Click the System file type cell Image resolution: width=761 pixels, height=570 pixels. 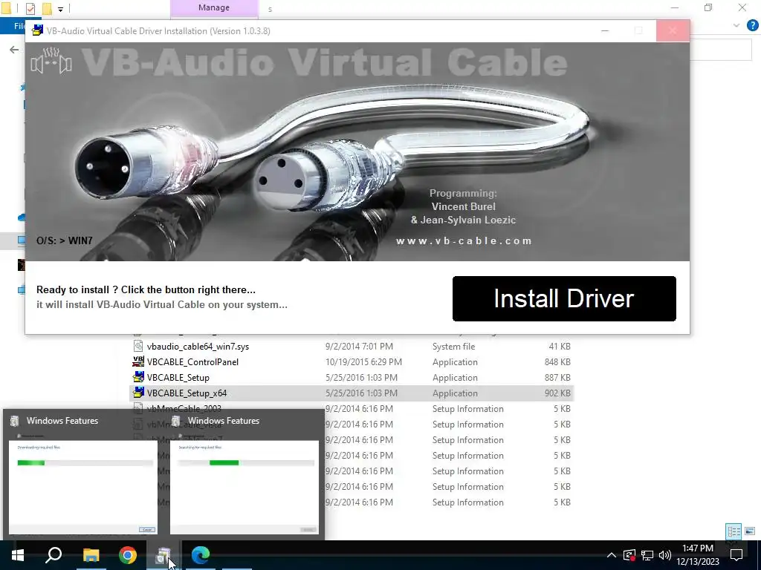pyautogui.click(x=454, y=347)
